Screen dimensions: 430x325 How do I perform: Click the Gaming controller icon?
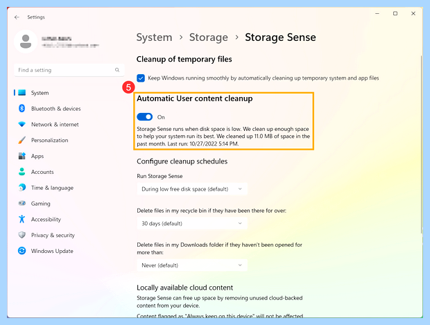pyautogui.click(x=22, y=203)
